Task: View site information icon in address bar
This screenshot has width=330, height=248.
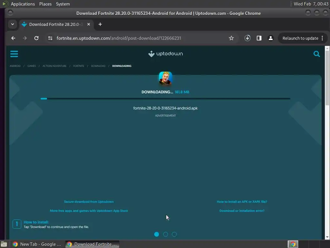Action: (x=50, y=38)
